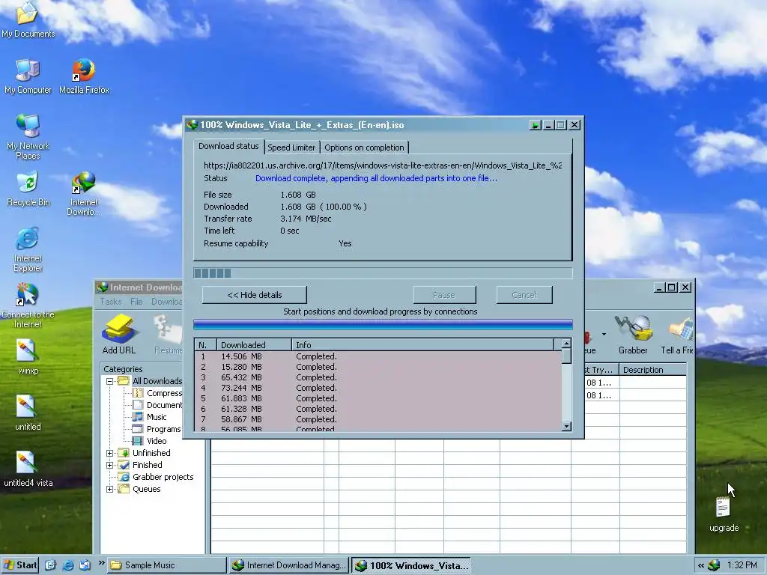
Task: Click the download dialog tray-minimize icon
Action: (535, 125)
